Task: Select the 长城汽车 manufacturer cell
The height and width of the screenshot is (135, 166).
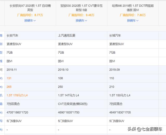Action: [133, 36]
